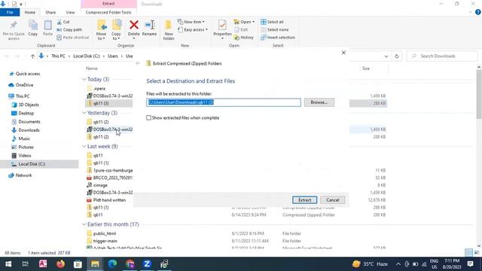Viewport: 482px width, 271px height.
Task: Open the address bar history dropdown
Action: point(386,56)
